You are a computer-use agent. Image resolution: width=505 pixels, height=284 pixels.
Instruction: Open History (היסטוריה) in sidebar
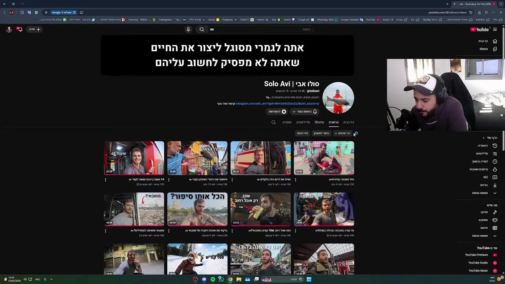point(486,146)
